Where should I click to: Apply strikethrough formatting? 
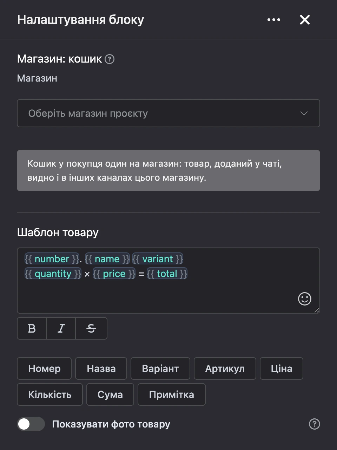tap(91, 328)
